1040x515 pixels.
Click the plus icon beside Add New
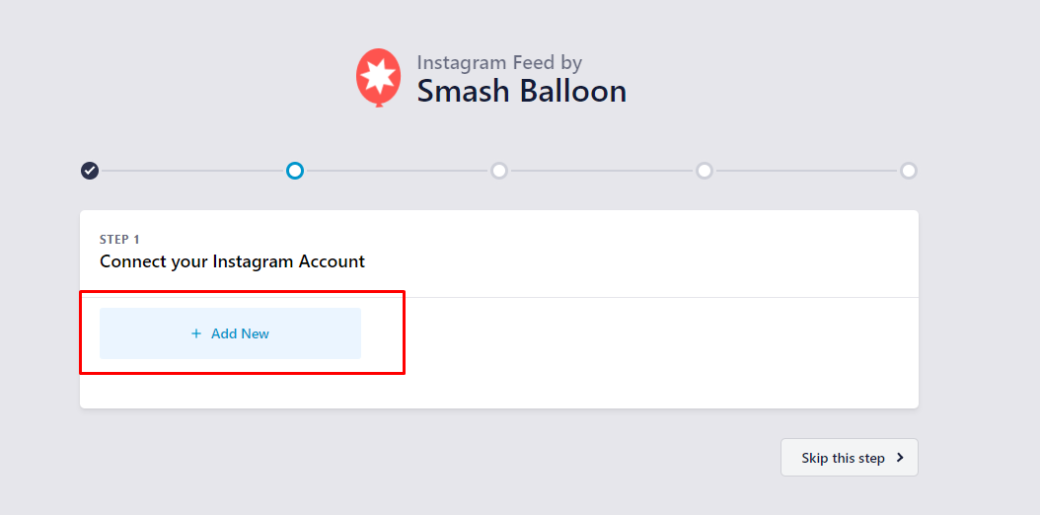tap(196, 333)
